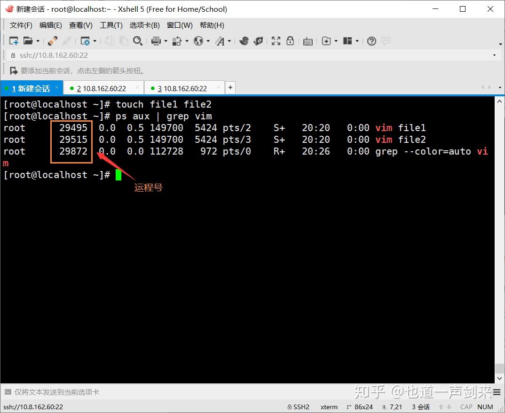Click the new tab group plus icon
Image resolution: width=505 pixels, height=413 pixels.
point(326,41)
